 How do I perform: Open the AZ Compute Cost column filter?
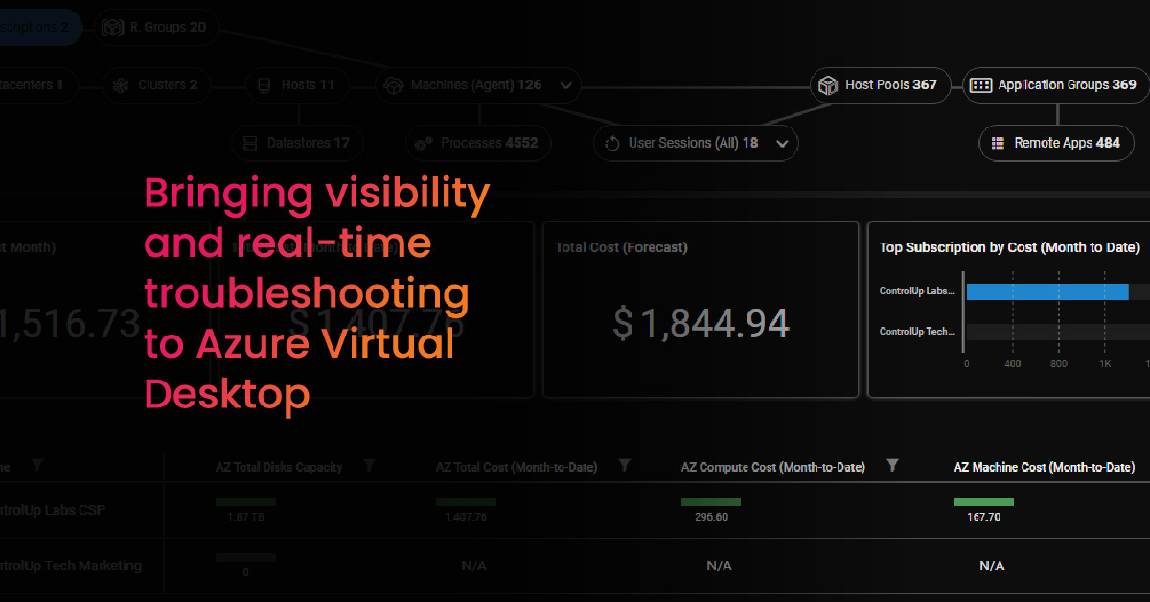click(892, 466)
